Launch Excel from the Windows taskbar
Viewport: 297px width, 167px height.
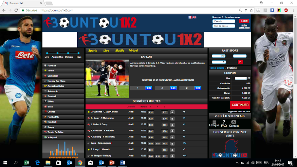27,163
